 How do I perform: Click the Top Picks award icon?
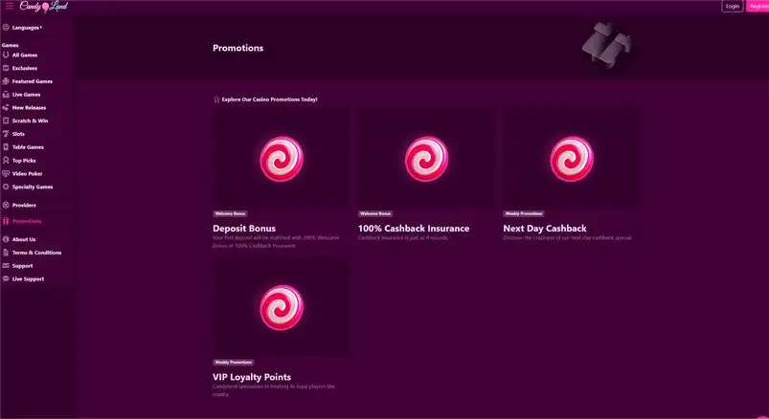pos(6,161)
